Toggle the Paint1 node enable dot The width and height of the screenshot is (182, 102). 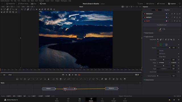(x=144, y=21)
